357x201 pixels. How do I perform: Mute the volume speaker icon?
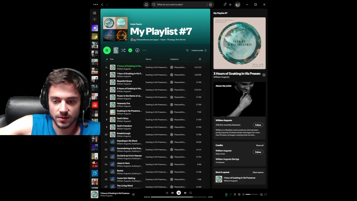point(243,194)
